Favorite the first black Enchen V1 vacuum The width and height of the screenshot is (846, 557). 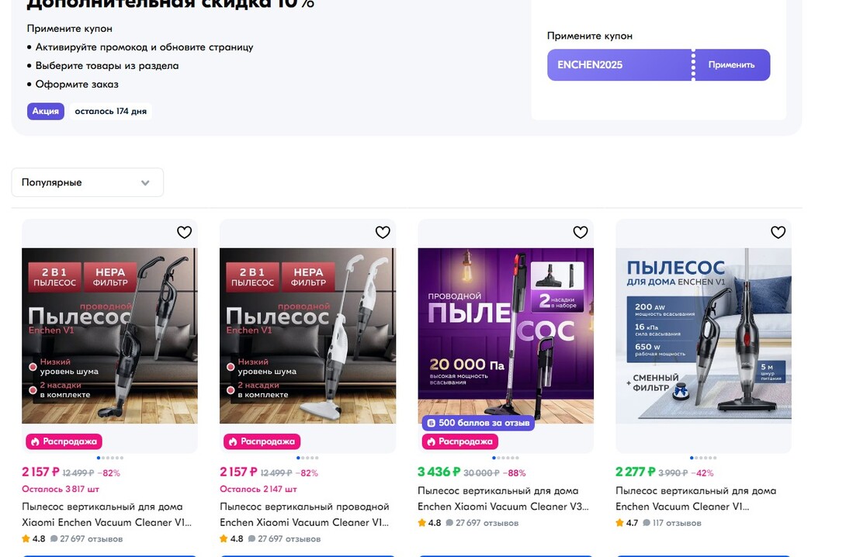[185, 233]
